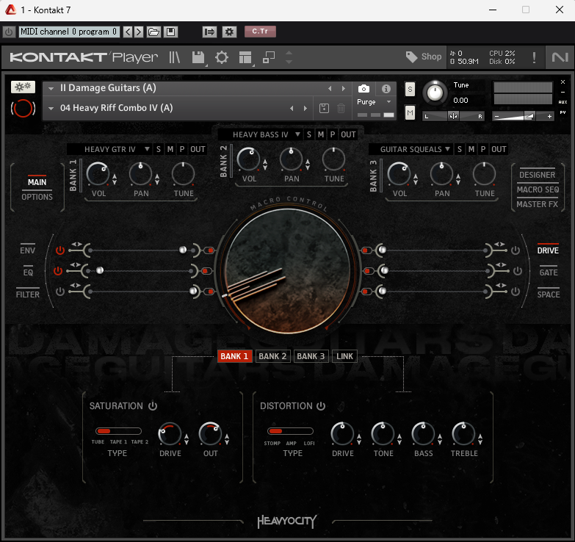Click the distortion TYPE selector slider
The width and height of the screenshot is (575, 542).
[290, 431]
